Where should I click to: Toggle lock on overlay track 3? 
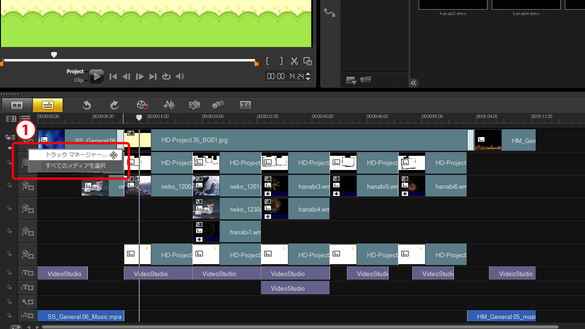pos(9,186)
